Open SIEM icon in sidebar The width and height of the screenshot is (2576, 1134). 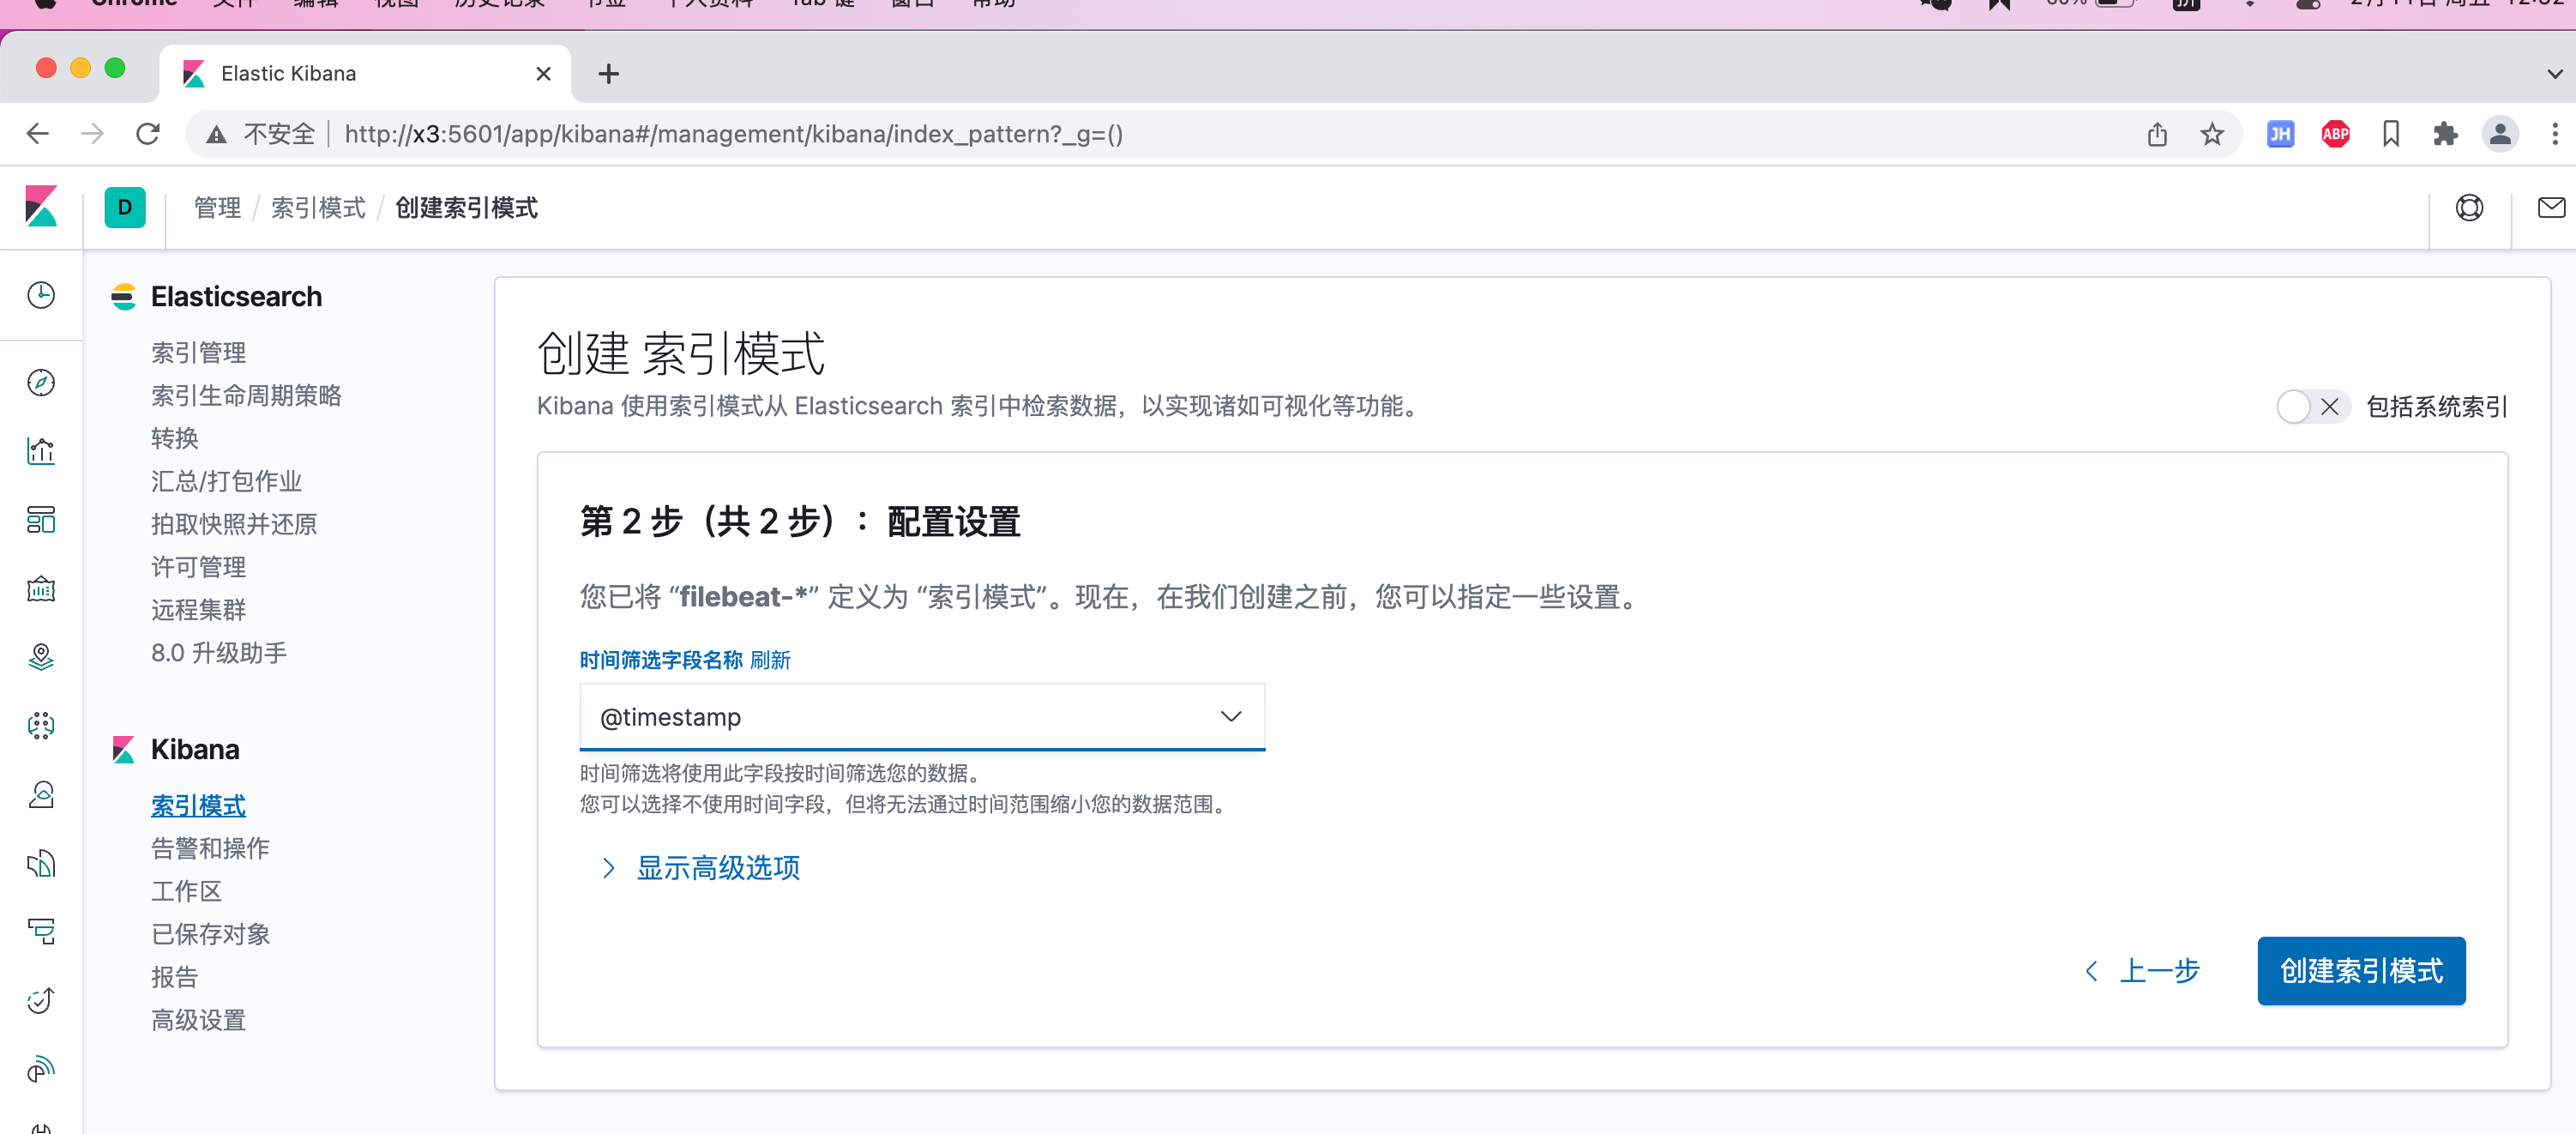[41, 1070]
